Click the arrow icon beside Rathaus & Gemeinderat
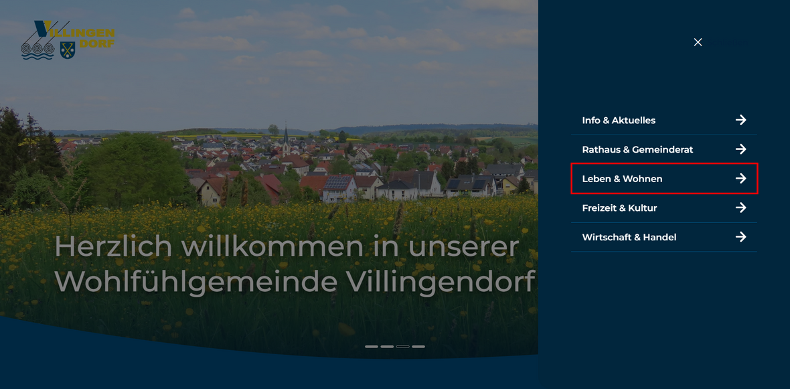Image resolution: width=790 pixels, height=389 pixels. click(x=740, y=149)
